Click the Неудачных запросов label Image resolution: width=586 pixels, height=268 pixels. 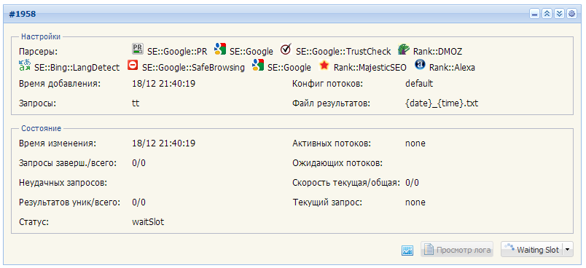pyautogui.click(x=63, y=183)
